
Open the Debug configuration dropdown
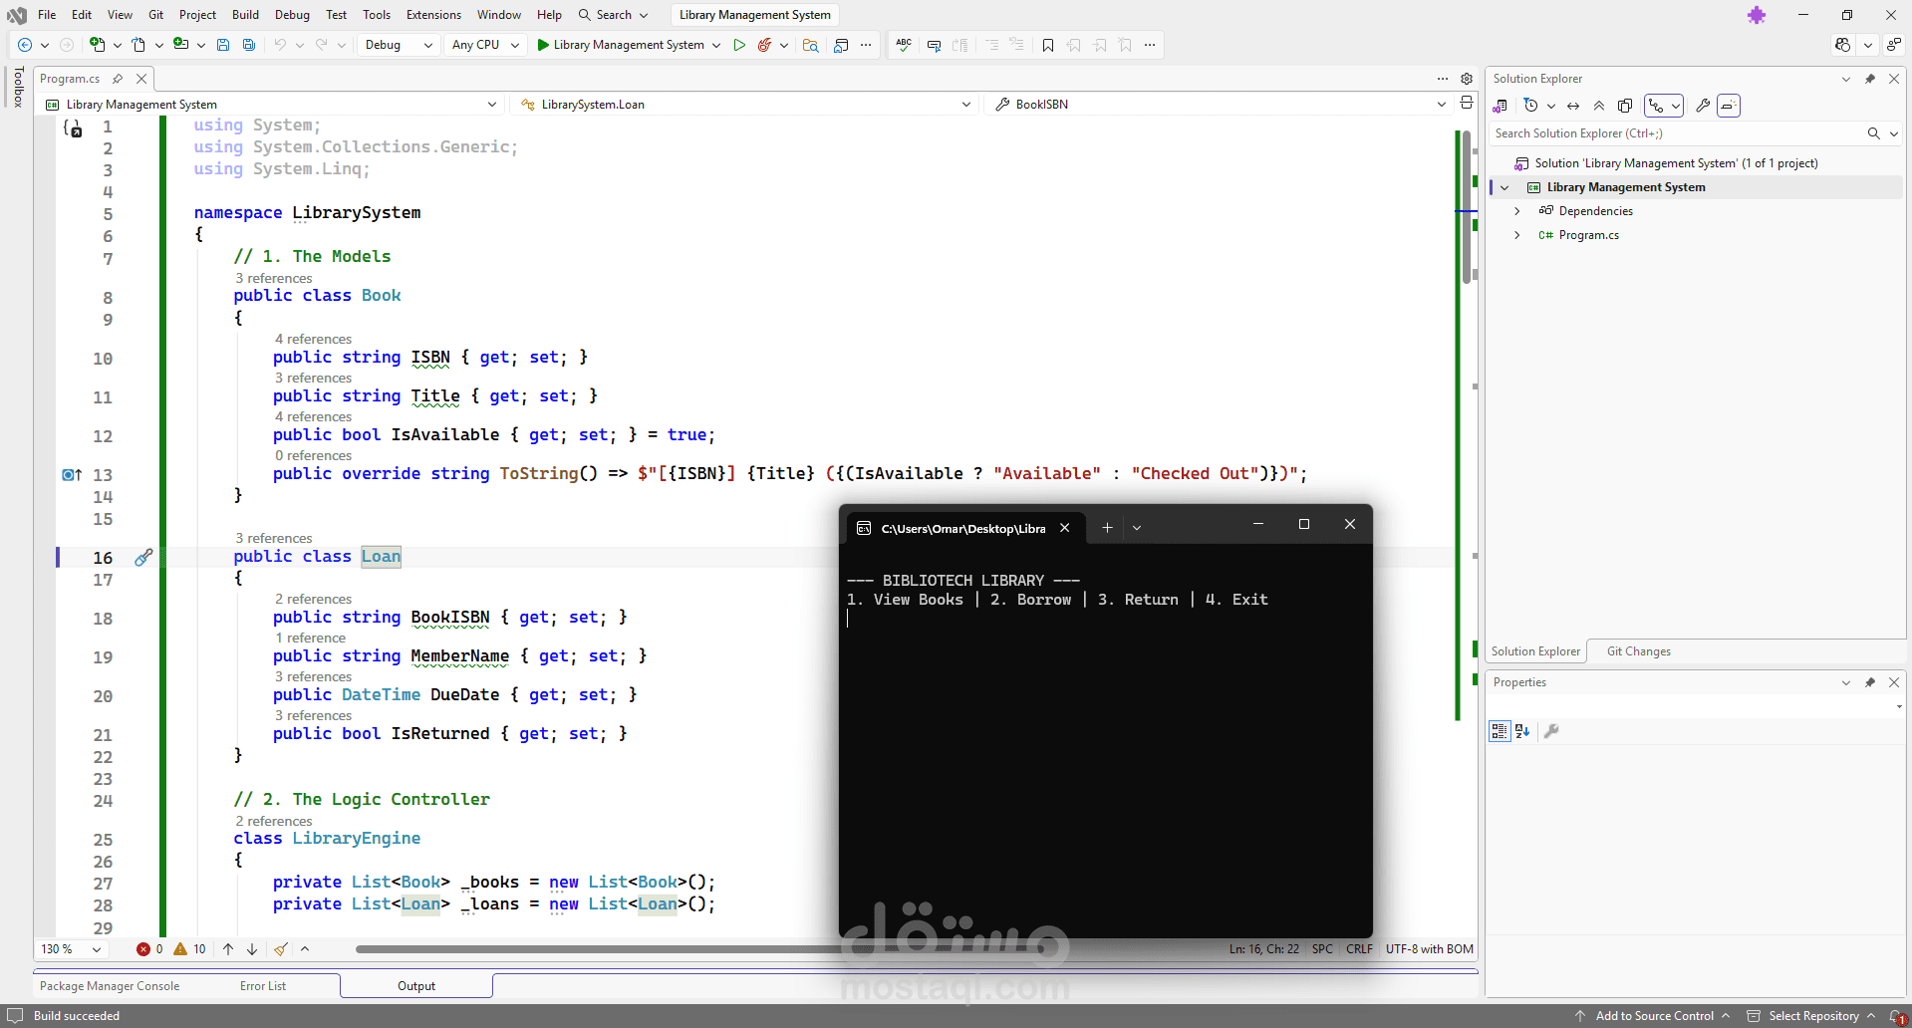(399, 45)
